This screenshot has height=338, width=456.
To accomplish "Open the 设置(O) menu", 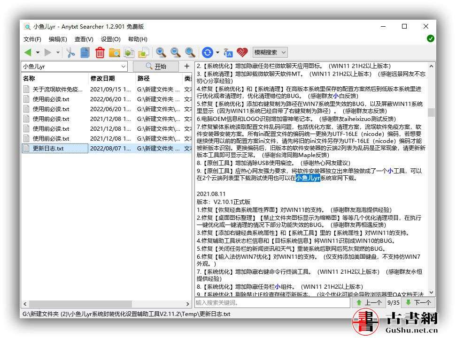I will point(110,39).
